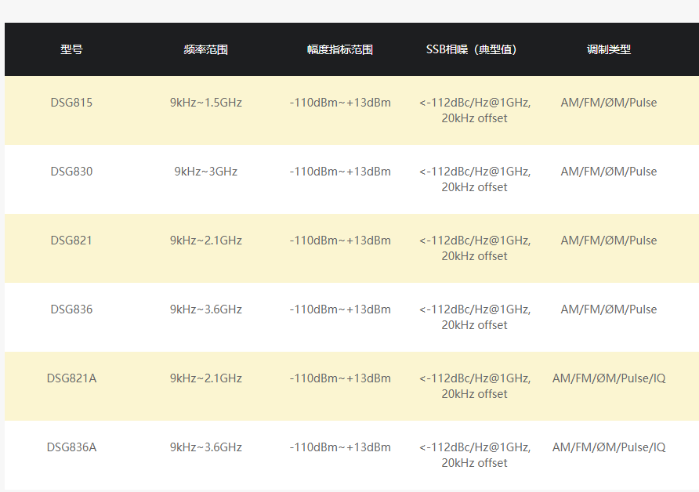Click the 9kHz~3GHz frequency cell

coord(205,172)
